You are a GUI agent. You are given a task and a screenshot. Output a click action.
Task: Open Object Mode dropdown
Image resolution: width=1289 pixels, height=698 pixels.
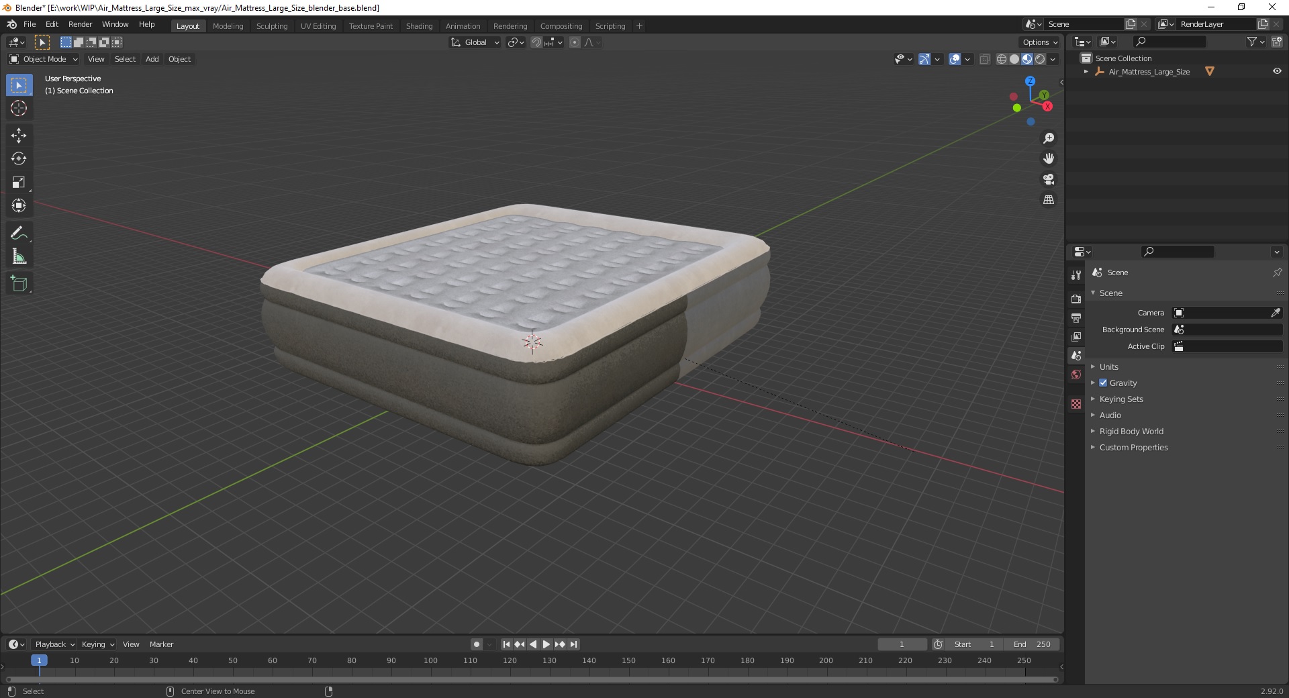[44, 59]
